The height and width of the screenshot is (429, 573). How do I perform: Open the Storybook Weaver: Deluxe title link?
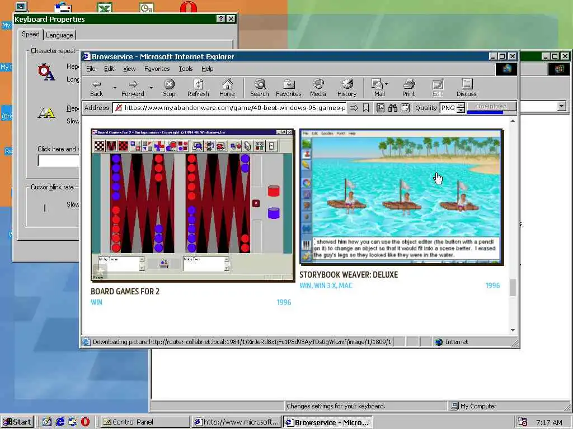pos(349,275)
